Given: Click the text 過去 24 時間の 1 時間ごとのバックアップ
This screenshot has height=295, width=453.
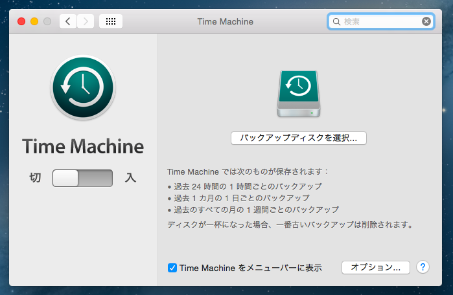Looking at the screenshot, I should 248,186.
